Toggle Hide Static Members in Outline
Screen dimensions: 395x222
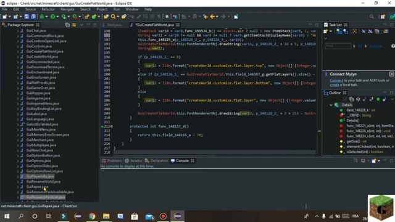point(371,99)
